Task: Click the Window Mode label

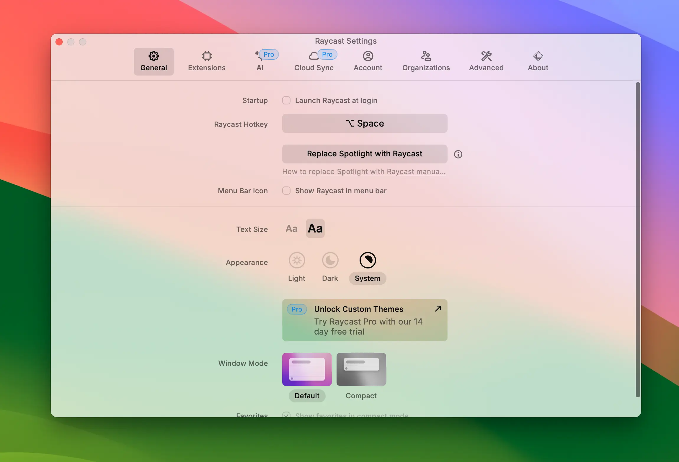Action: [243, 363]
